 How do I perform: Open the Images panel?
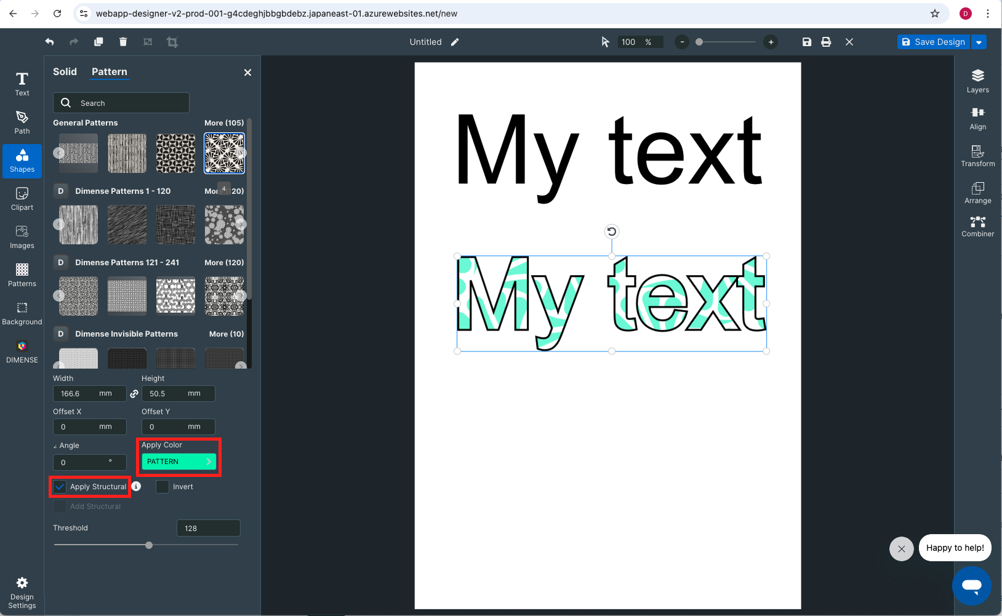pos(22,238)
